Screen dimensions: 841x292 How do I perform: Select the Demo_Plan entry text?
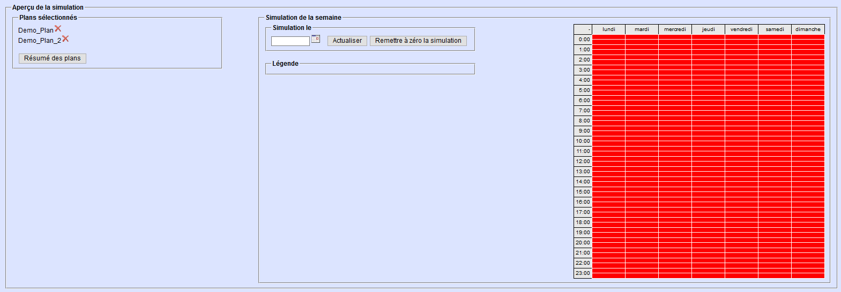36,30
